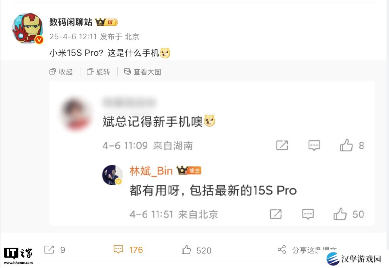Open 林斌_Bin avatar

coord(112,175)
